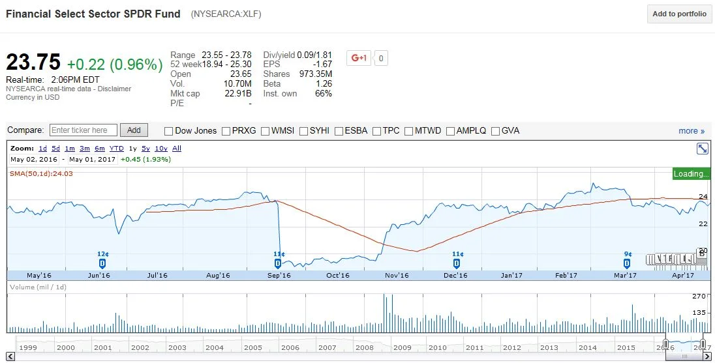The width and height of the screenshot is (715, 363).
Task: Check the ESBA compare checkbox
Action: [339, 131]
